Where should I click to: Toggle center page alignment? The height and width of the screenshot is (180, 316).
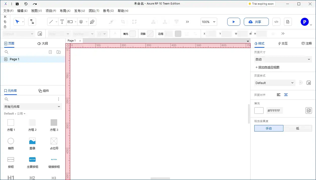click(286, 95)
